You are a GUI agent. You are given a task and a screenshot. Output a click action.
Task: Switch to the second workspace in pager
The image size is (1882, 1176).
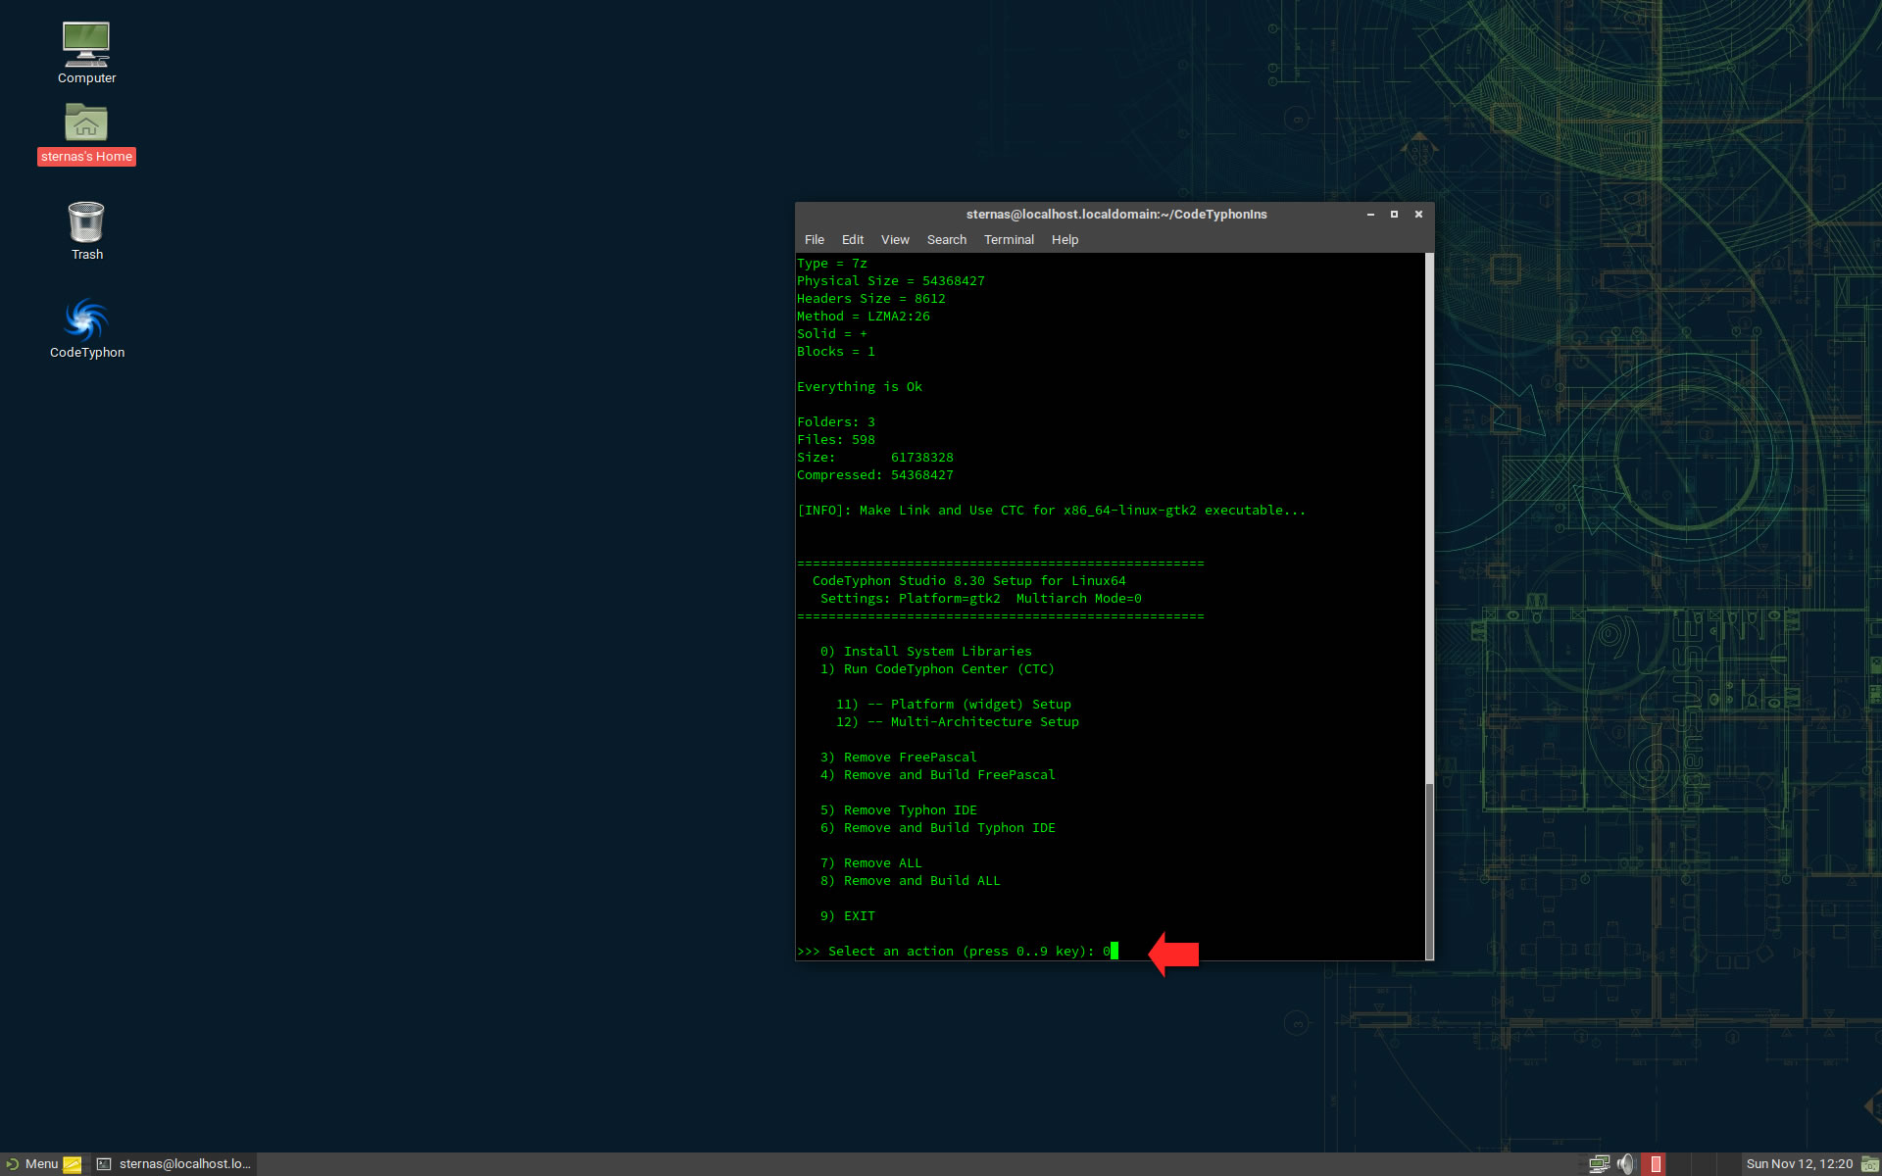[x=1677, y=1164]
